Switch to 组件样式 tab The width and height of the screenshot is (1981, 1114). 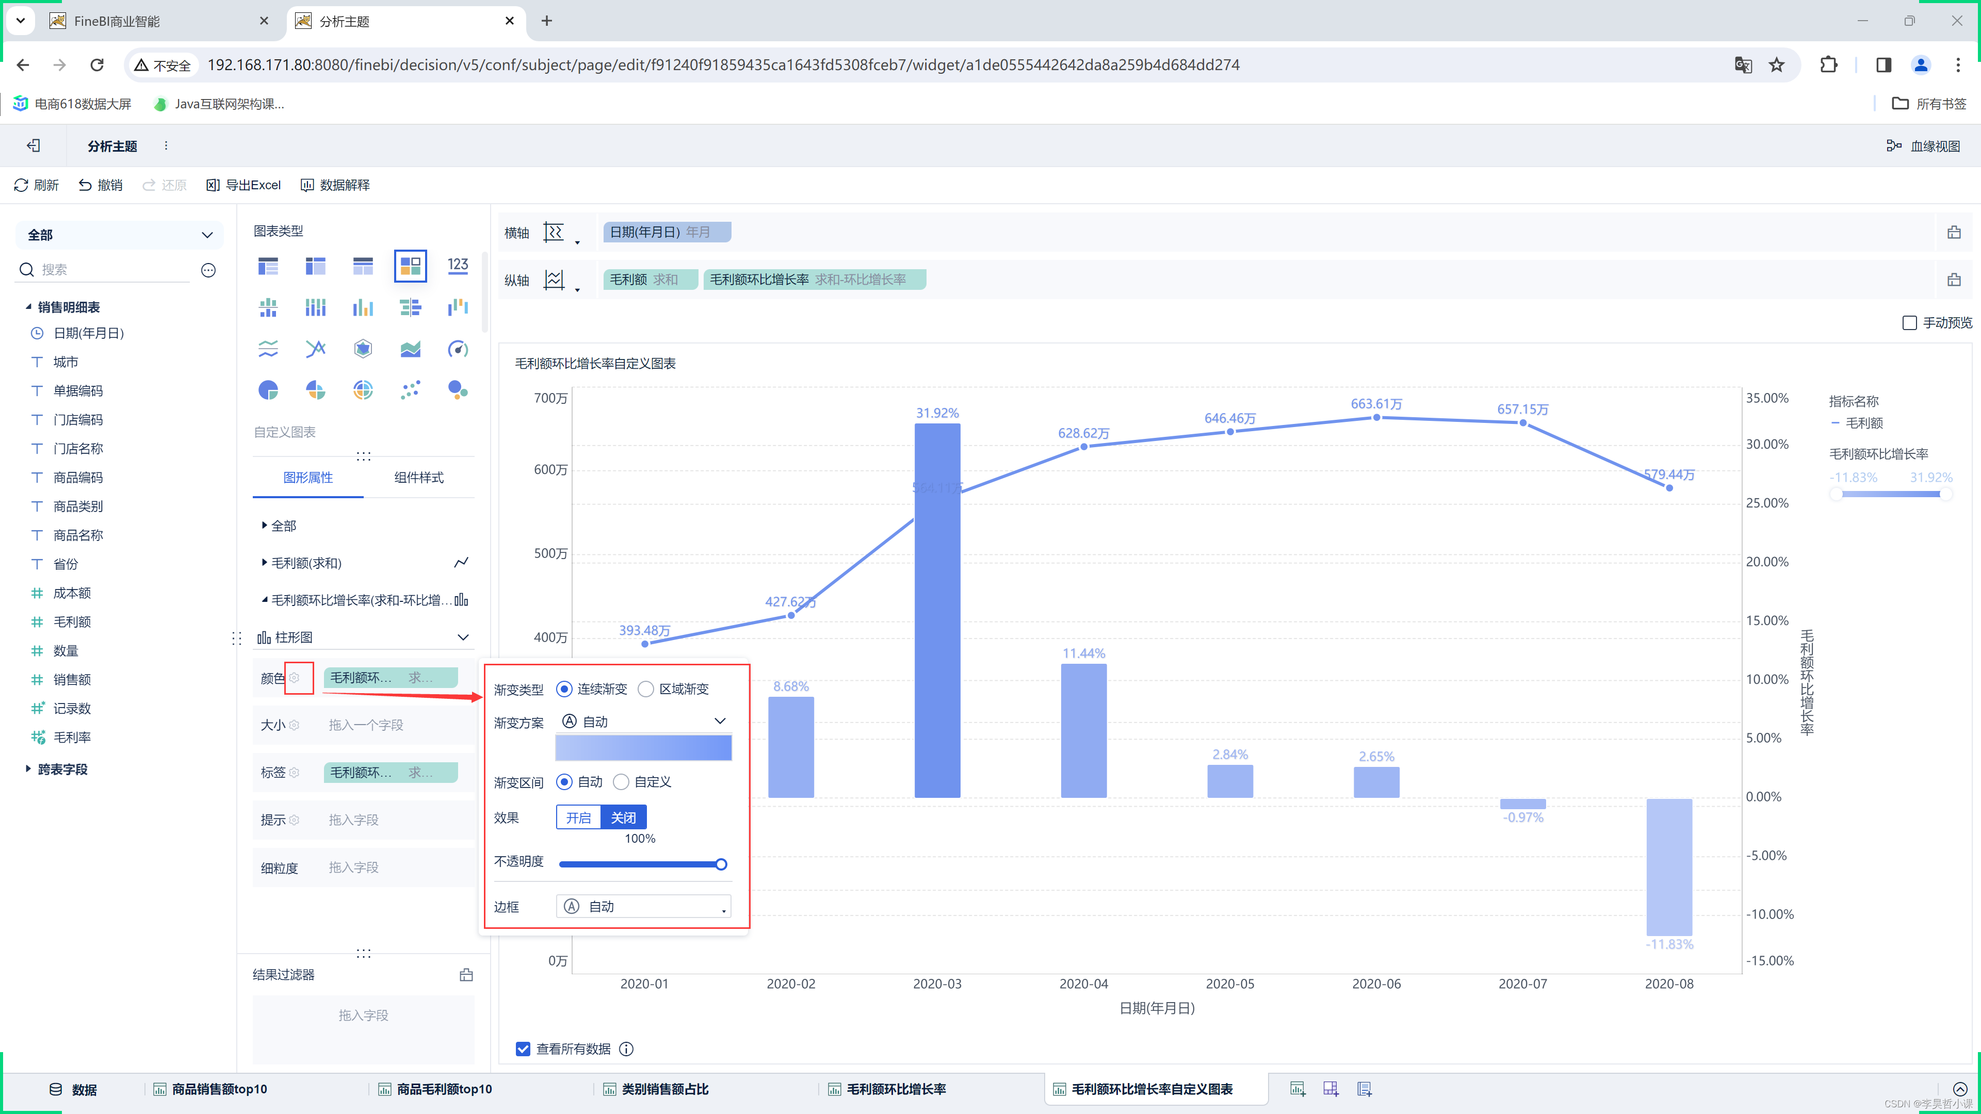pyautogui.click(x=419, y=478)
